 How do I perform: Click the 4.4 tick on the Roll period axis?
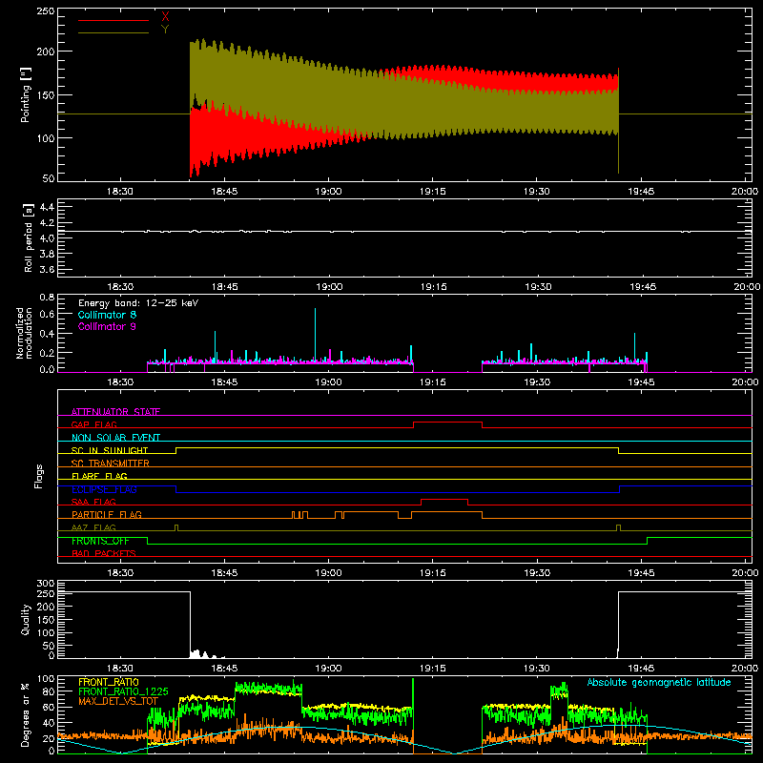(47, 207)
